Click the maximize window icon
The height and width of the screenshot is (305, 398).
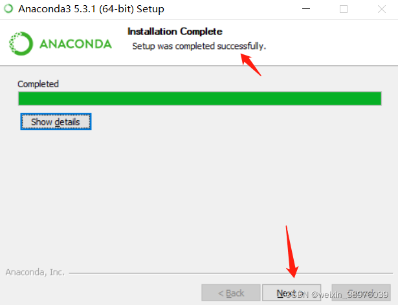tap(344, 9)
